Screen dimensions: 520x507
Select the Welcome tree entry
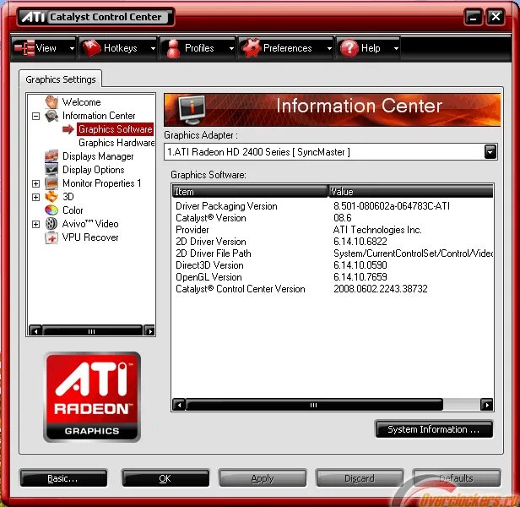(x=81, y=102)
